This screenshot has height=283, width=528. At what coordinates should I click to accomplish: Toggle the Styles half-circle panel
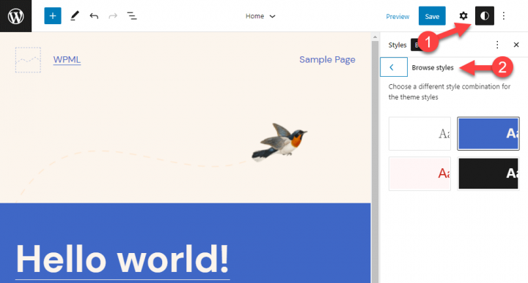click(485, 16)
